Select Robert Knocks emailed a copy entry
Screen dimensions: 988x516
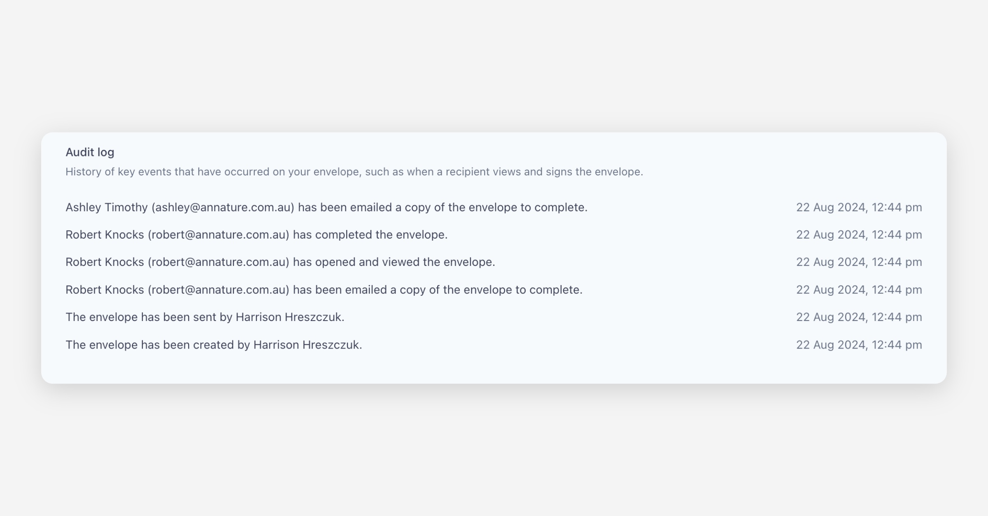(324, 290)
